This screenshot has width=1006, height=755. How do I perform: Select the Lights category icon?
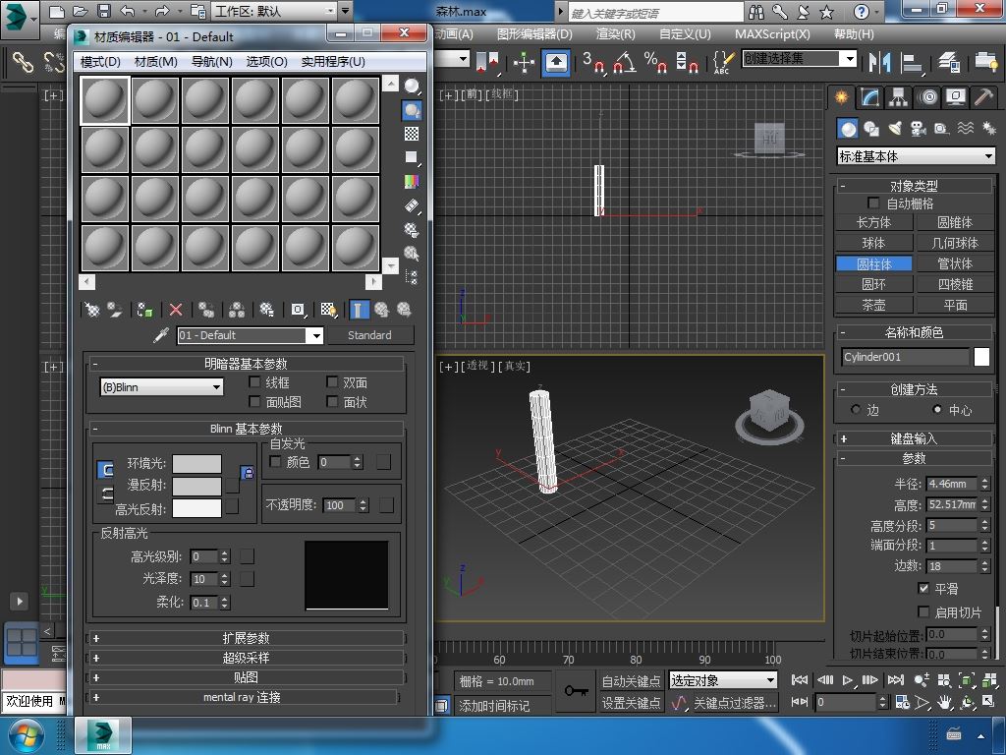tap(895, 129)
